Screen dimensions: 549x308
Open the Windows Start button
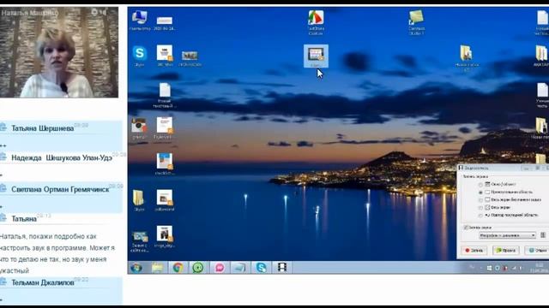[x=136, y=268]
